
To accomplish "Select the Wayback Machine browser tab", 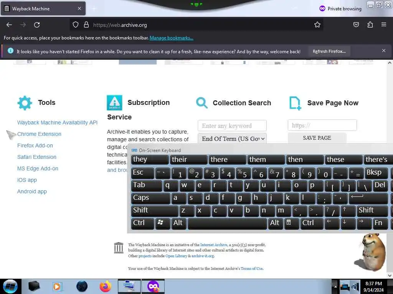I will tap(43, 9).
